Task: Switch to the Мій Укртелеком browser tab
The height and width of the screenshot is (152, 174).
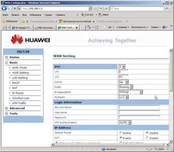Action: 45,28
